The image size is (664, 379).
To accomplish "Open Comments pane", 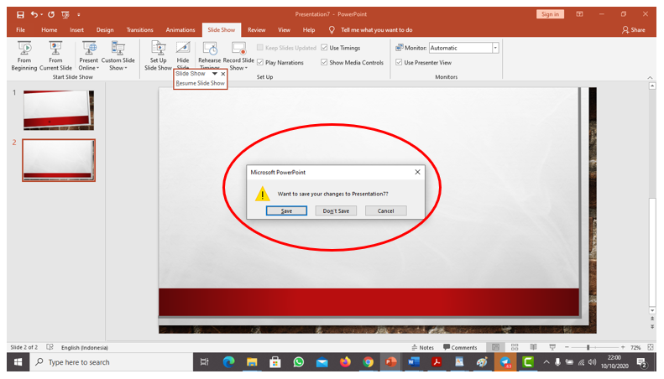I will 460,348.
